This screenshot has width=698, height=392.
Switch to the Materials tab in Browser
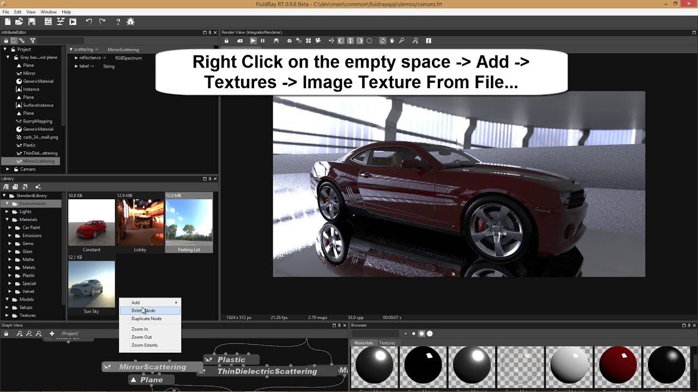[364, 343]
